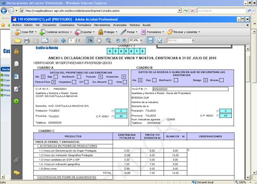Open the Comments panel icon

click(x=17, y=173)
